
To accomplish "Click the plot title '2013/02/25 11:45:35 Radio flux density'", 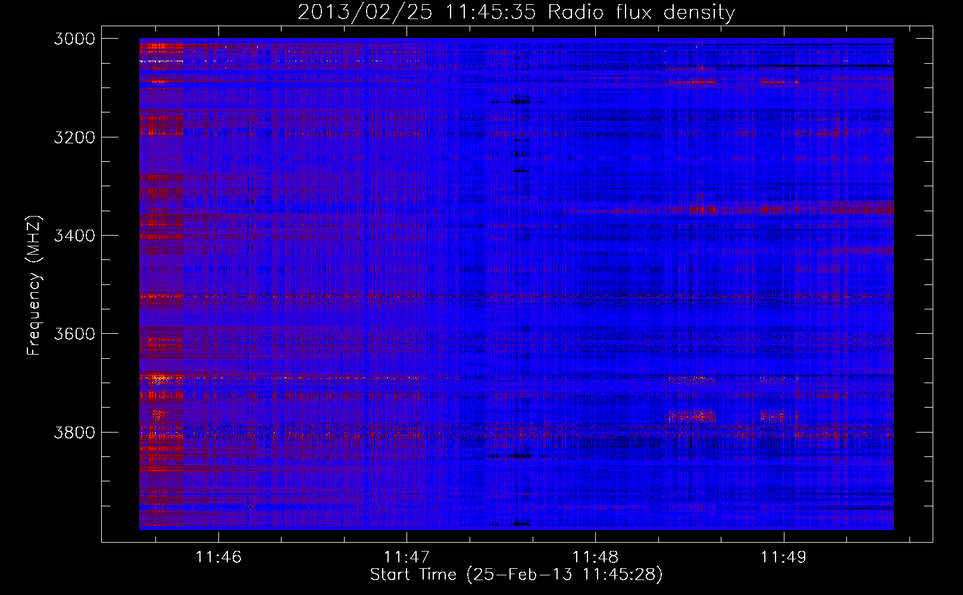I will (x=516, y=12).
